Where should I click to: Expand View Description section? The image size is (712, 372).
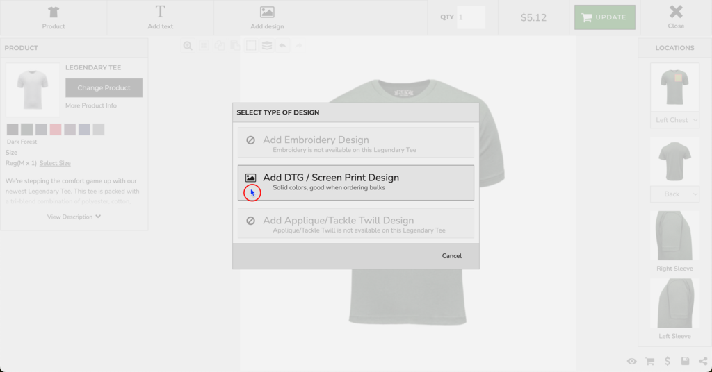pyautogui.click(x=74, y=217)
